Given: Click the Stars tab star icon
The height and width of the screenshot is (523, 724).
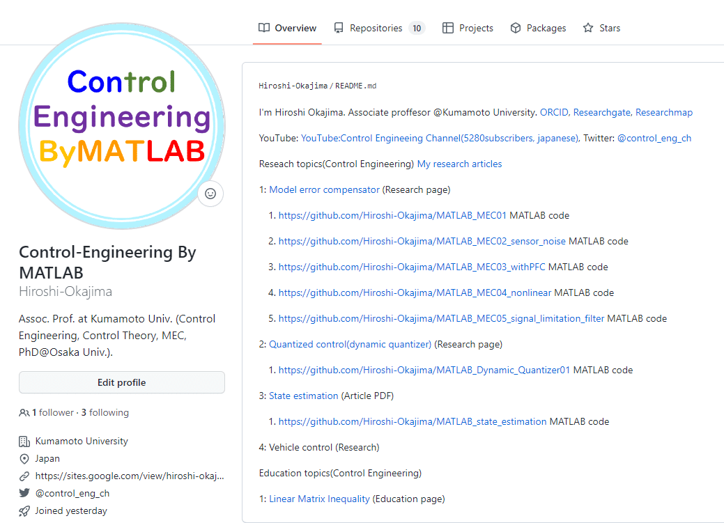Looking at the screenshot, I should [x=588, y=29].
